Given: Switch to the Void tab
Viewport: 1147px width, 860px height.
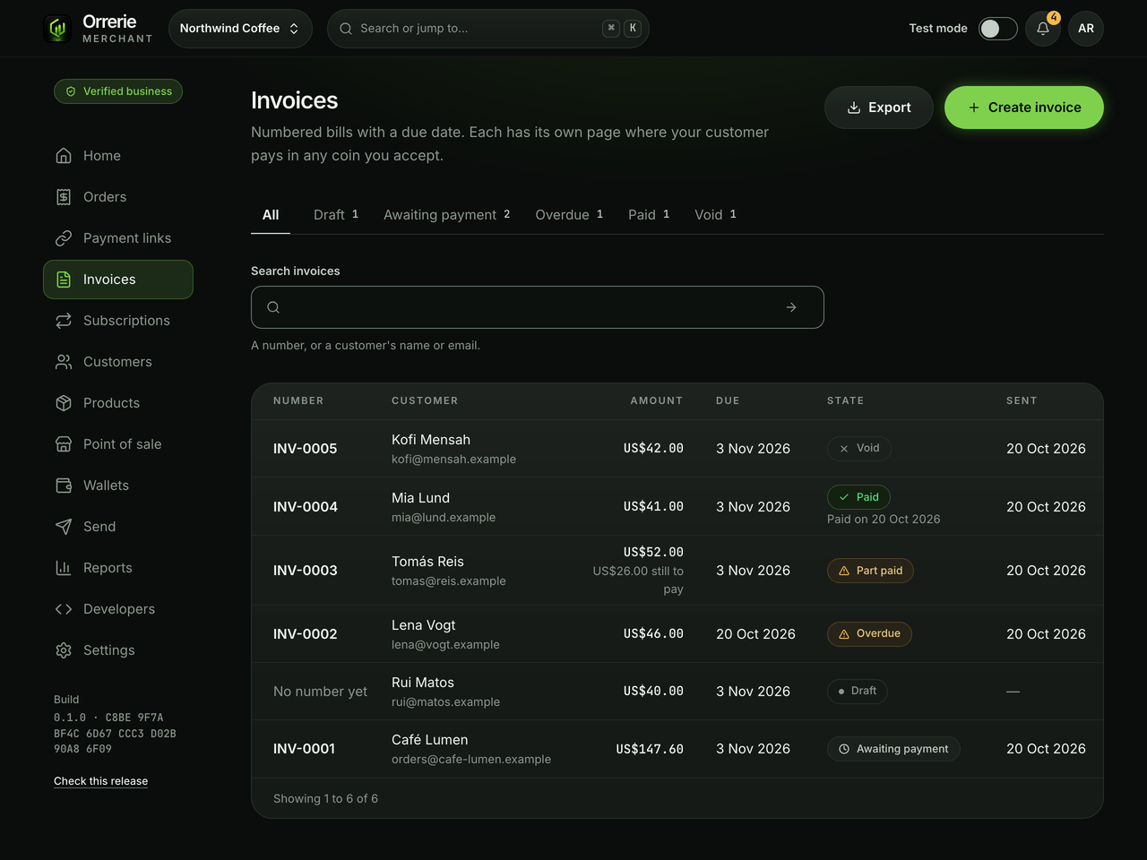Looking at the screenshot, I should (x=715, y=215).
